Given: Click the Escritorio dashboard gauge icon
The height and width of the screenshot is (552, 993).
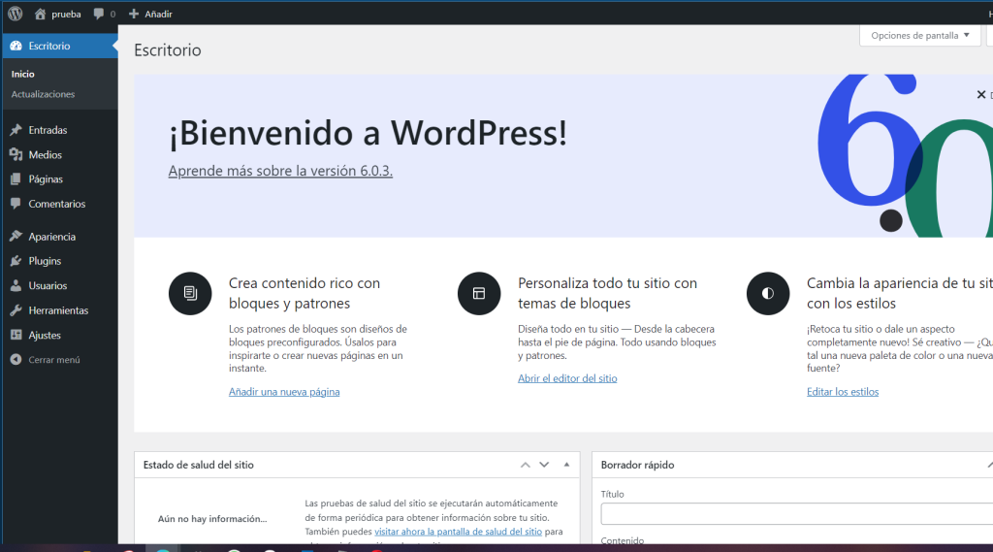Looking at the screenshot, I should (16, 46).
